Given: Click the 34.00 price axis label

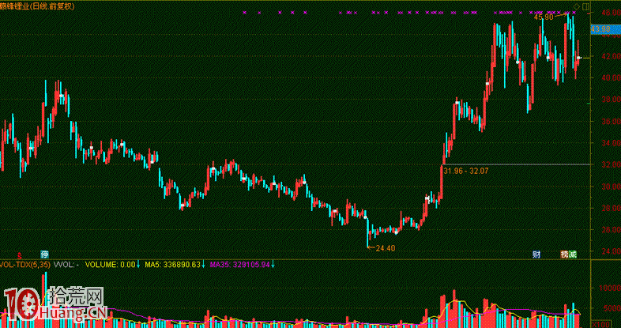Looking at the screenshot, I should (x=610, y=142).
